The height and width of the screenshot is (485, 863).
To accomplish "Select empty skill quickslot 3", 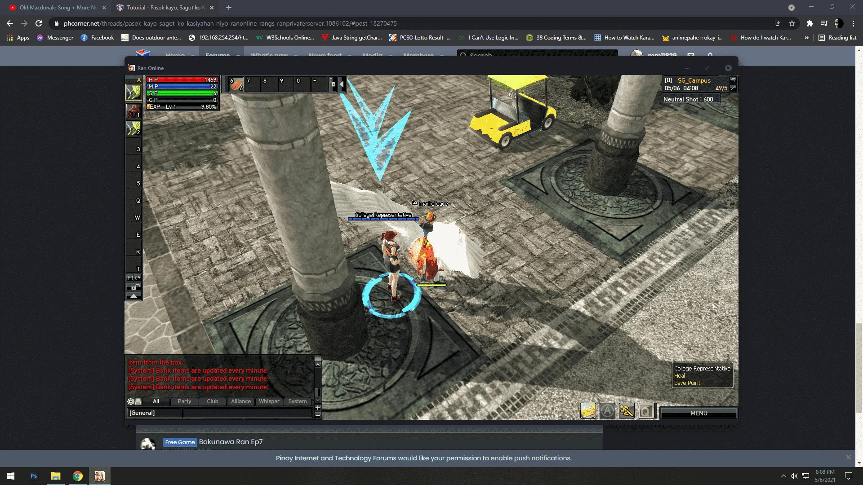I will 133,145.
